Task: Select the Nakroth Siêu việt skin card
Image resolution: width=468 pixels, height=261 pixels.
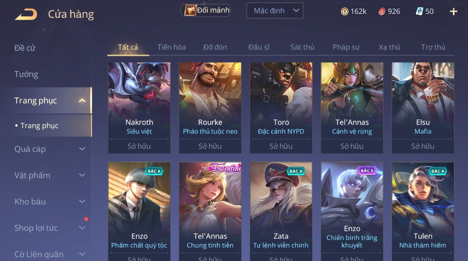Action: pyautogui.click(x=139, y=108)
